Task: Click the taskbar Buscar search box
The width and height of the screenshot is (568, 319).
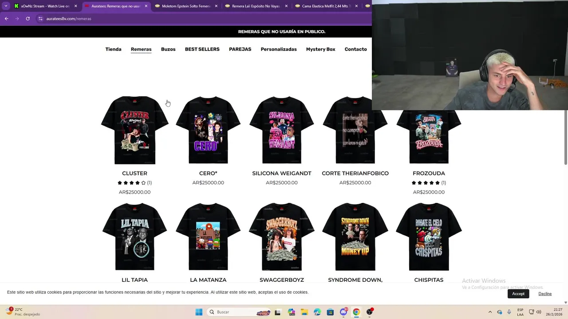Action: [x=239, y=312]
